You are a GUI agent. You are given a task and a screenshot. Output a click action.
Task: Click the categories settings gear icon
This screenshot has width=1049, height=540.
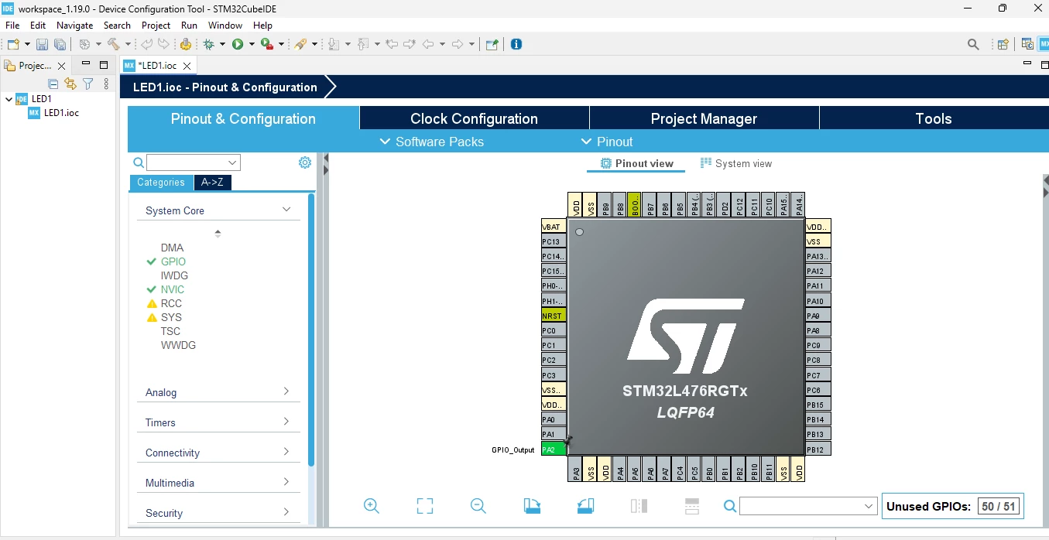click(x=305, y=162)
